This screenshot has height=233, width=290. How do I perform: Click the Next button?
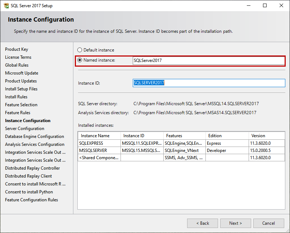click(x=235, y=223)
